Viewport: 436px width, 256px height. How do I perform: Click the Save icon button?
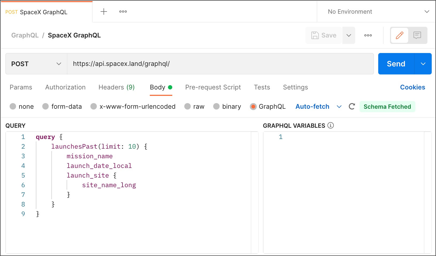tap(324, 35)
